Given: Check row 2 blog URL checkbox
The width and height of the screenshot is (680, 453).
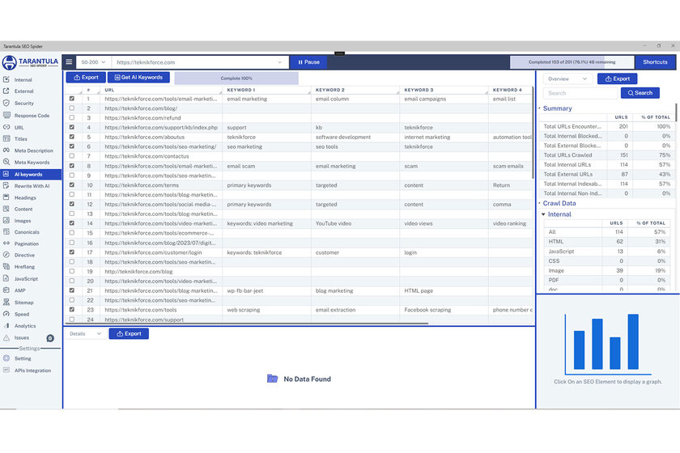Looking at the screenshot, I should tap(71, 108).
